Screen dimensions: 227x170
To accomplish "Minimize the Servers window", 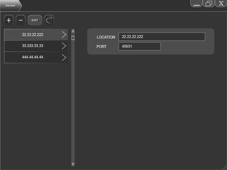I will 196,4.
